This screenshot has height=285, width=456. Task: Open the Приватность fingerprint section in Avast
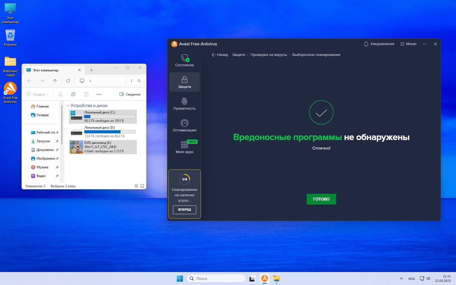[x=185, y=104]
